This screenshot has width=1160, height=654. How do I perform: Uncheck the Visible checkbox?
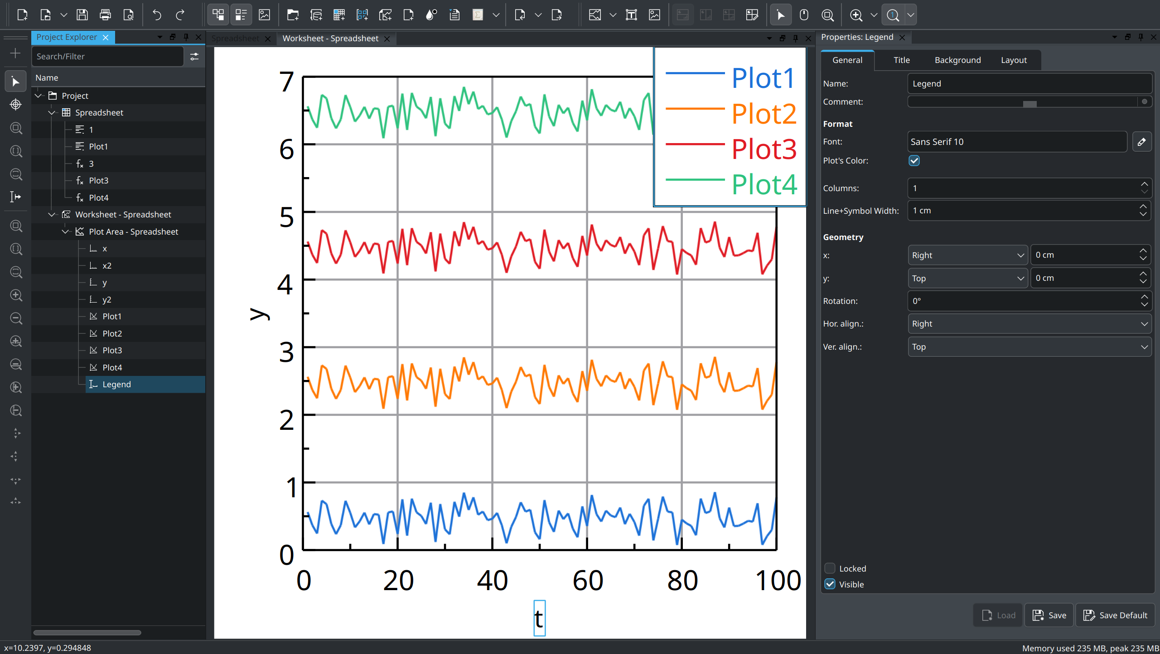coord(830,584)
